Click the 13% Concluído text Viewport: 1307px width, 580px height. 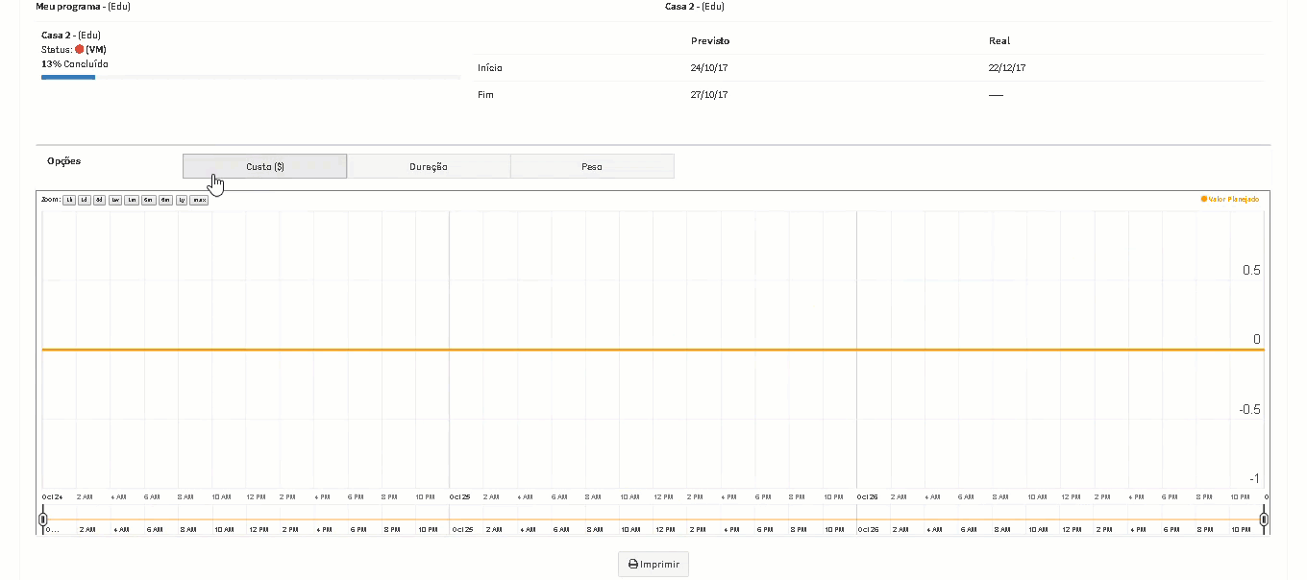(x=75, y=63)
